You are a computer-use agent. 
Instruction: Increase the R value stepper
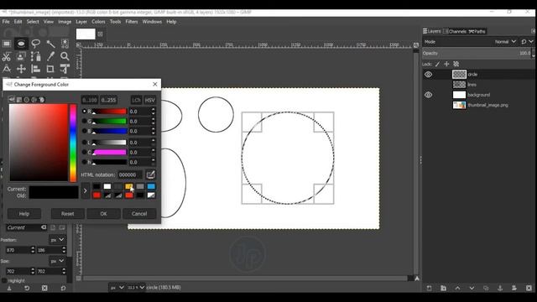tap(153, 109)
